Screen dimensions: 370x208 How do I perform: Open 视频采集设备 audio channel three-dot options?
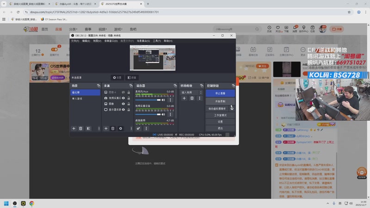[170, 114]
